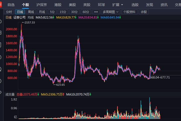The height and width of the screenshot is (121, 181).
Task: Click the 668.04-677.71 price range label
Action: click(x=160, y=77)
